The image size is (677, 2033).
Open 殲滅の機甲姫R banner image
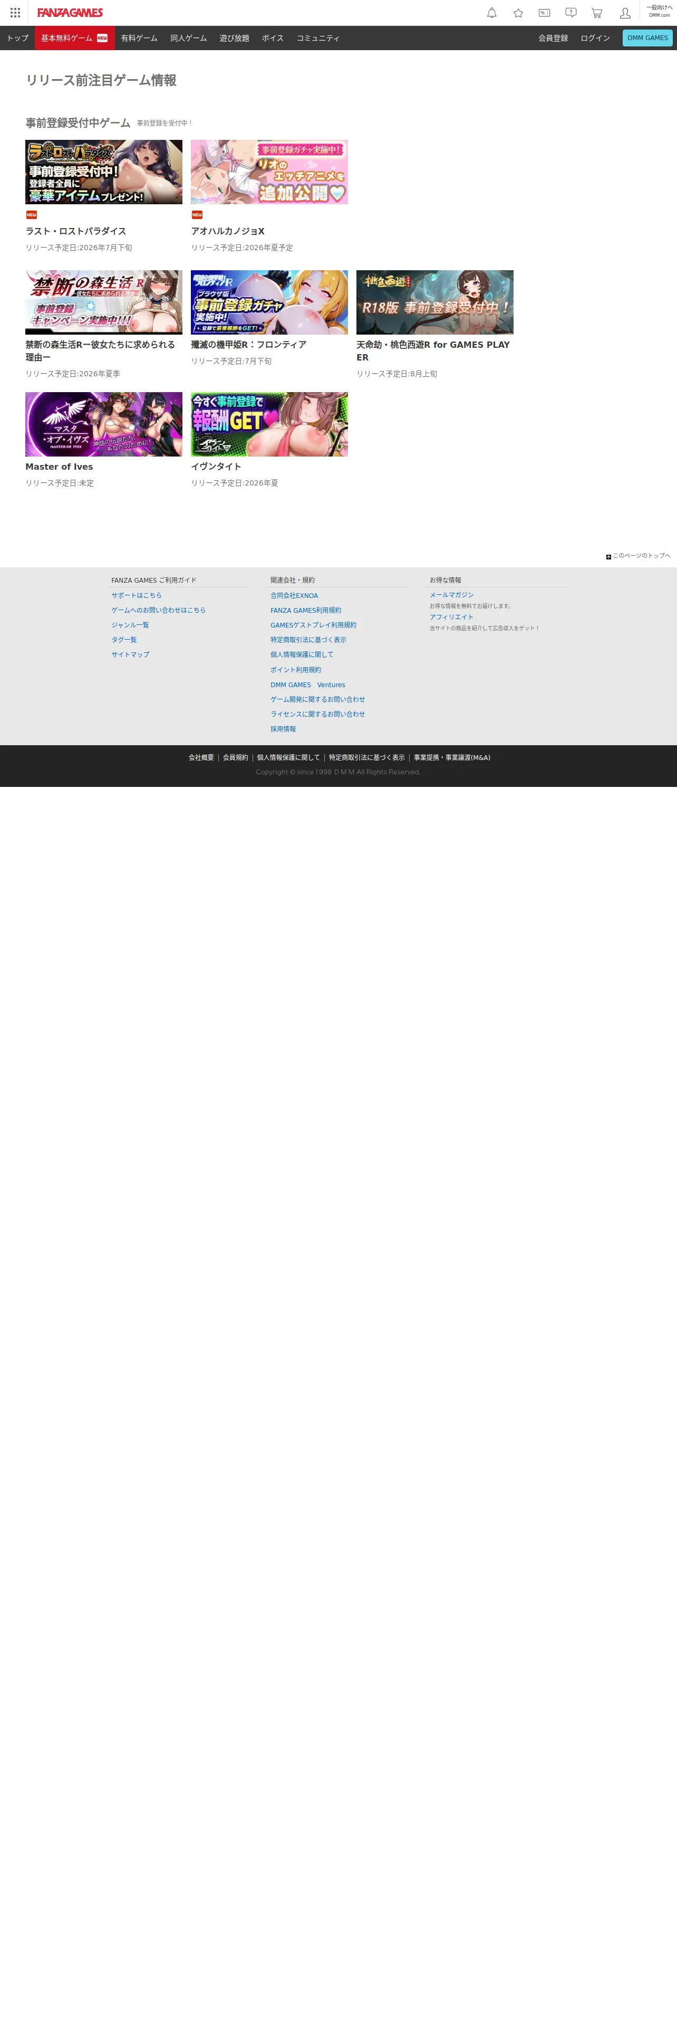pos(269,302)
